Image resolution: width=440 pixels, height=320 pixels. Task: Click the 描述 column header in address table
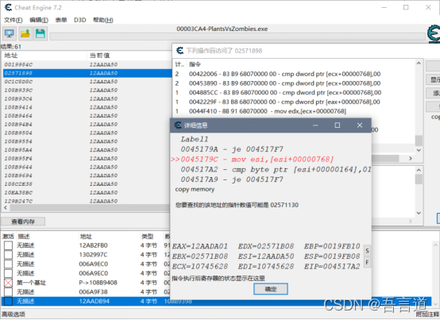(x=24, y=237)
